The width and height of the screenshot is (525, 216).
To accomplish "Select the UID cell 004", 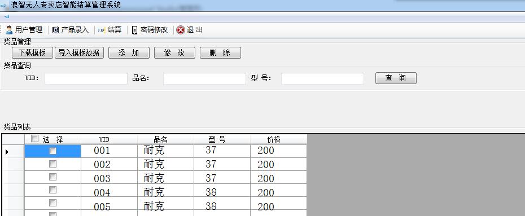I will [109, 190].
